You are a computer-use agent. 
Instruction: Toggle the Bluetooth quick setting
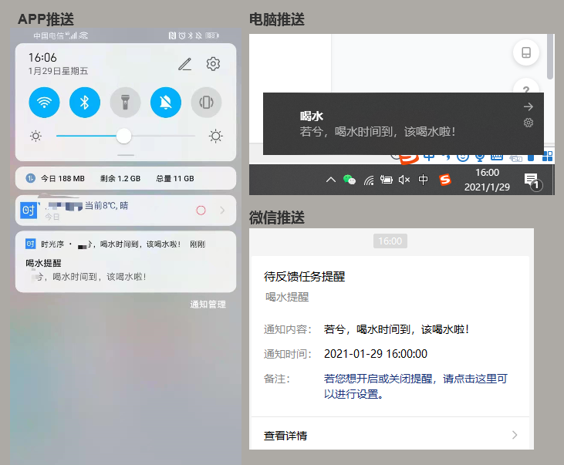85,103
